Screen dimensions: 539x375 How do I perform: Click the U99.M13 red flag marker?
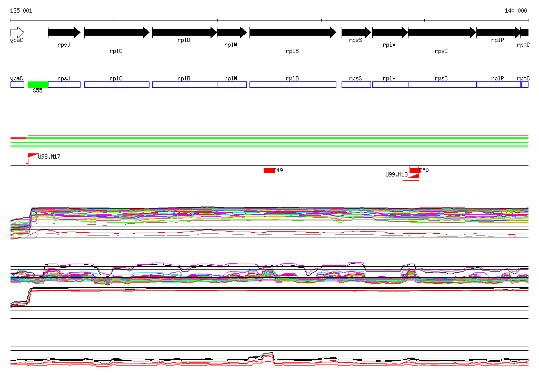pos(414,176)
